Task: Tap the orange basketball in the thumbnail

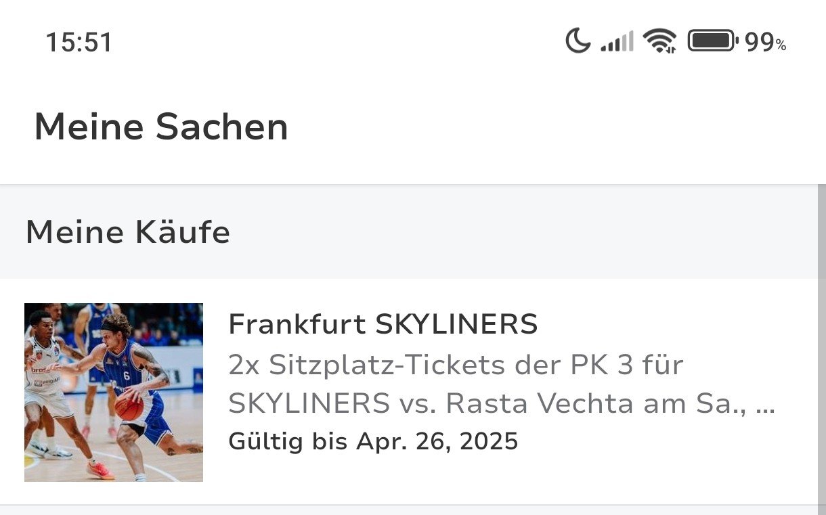Action: pyautogui.click(x=129, y=406)
